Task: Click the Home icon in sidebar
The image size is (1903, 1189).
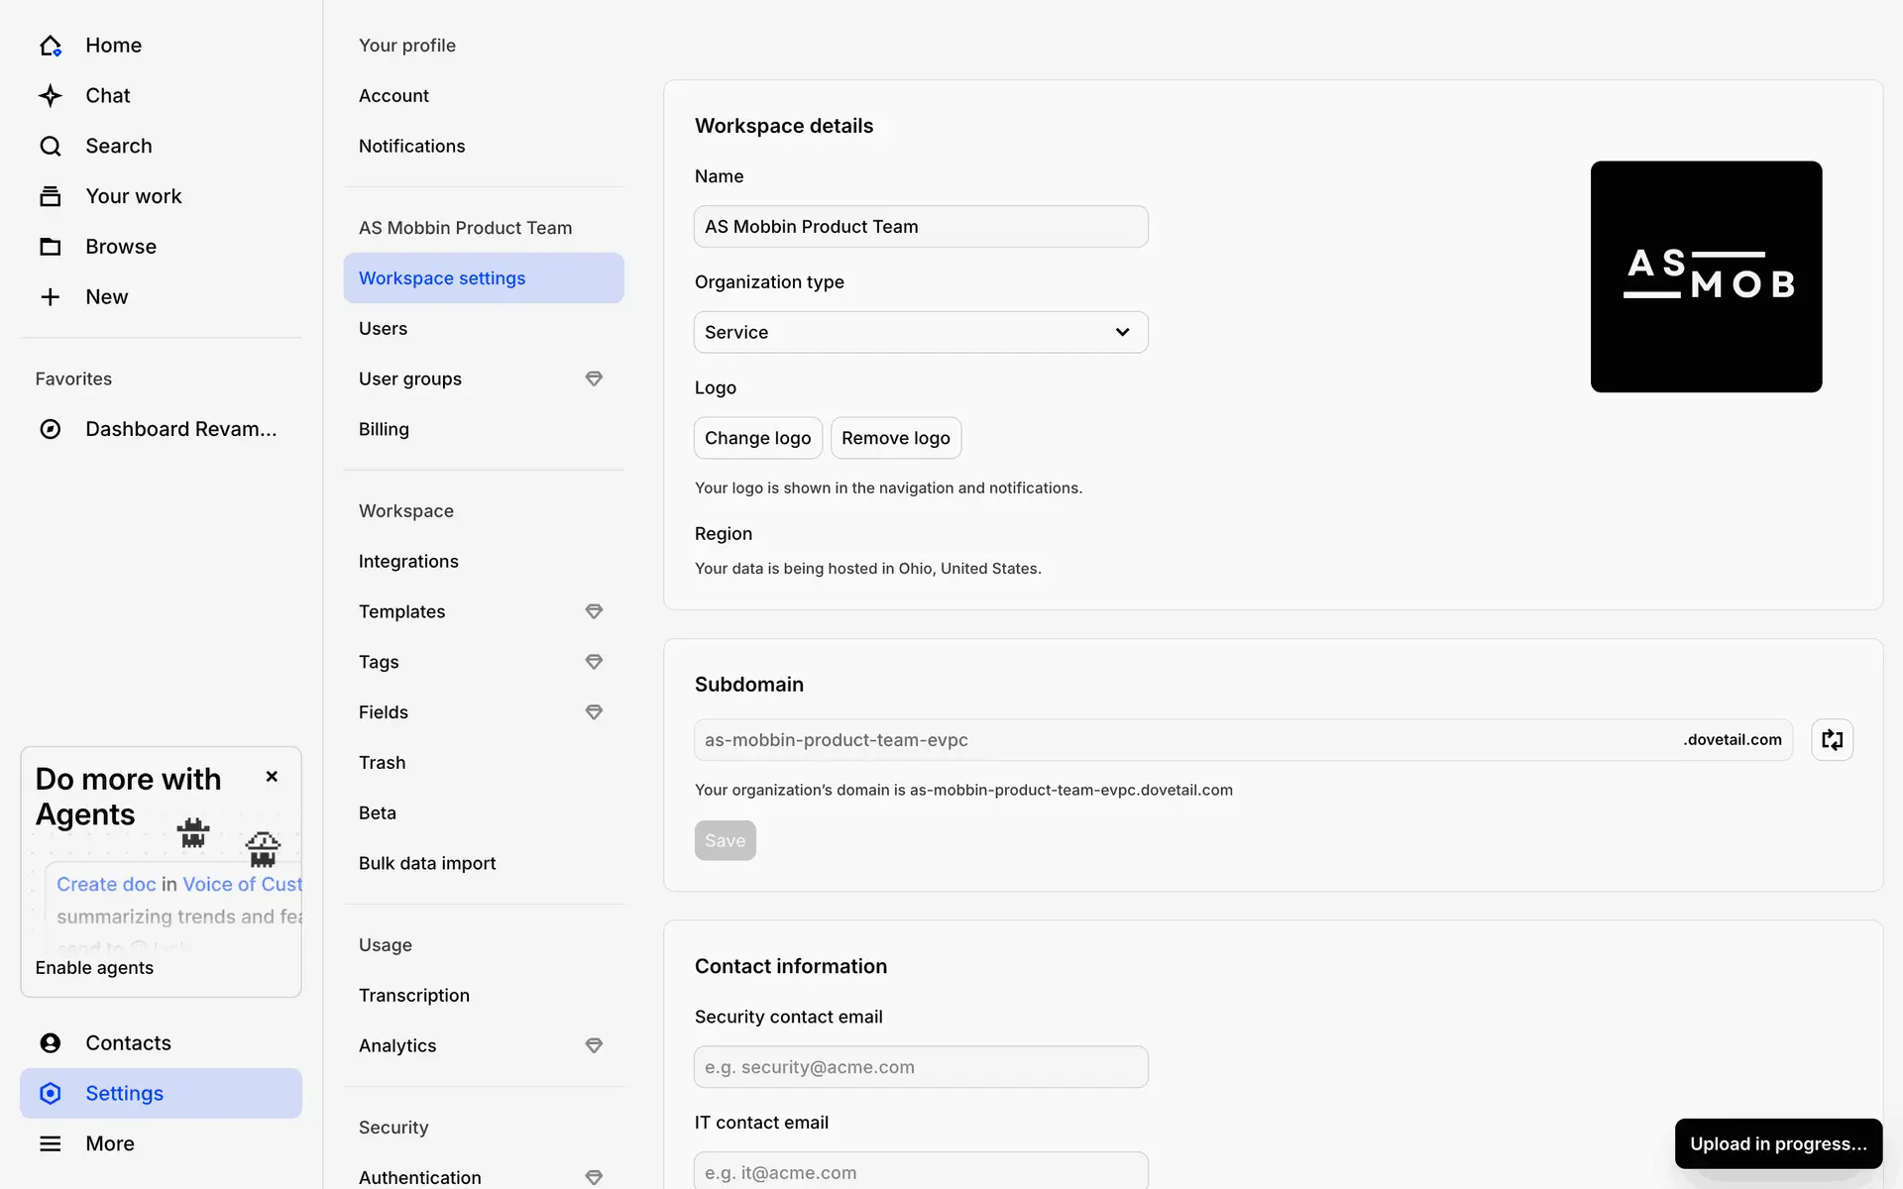Action: coord(51,46)
